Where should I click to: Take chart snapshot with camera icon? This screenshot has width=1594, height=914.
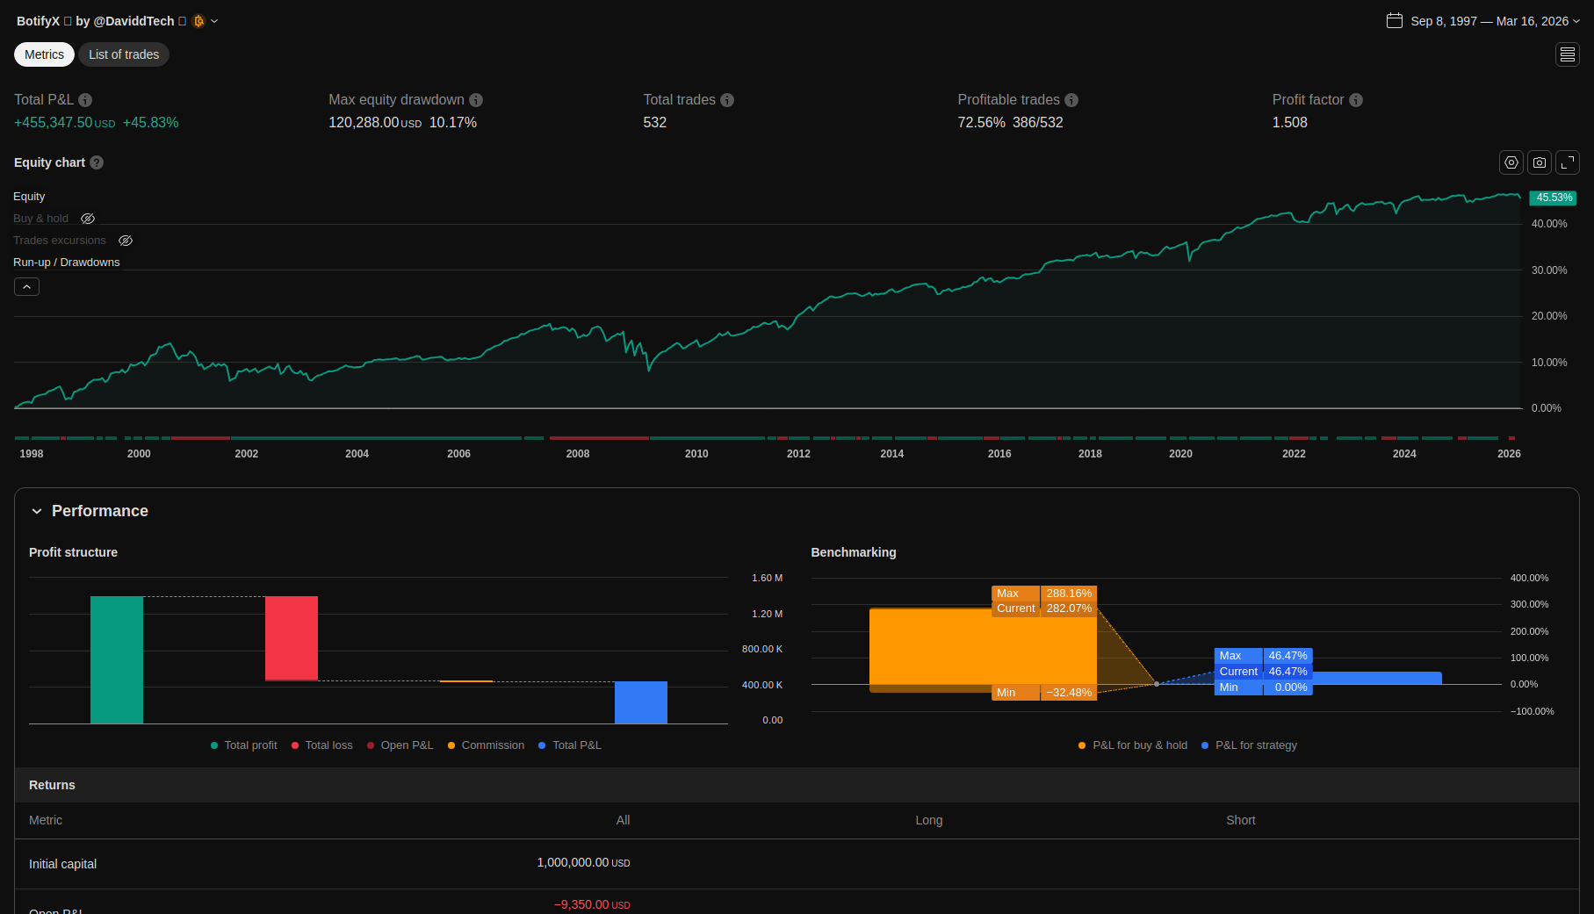point(1539,162)
